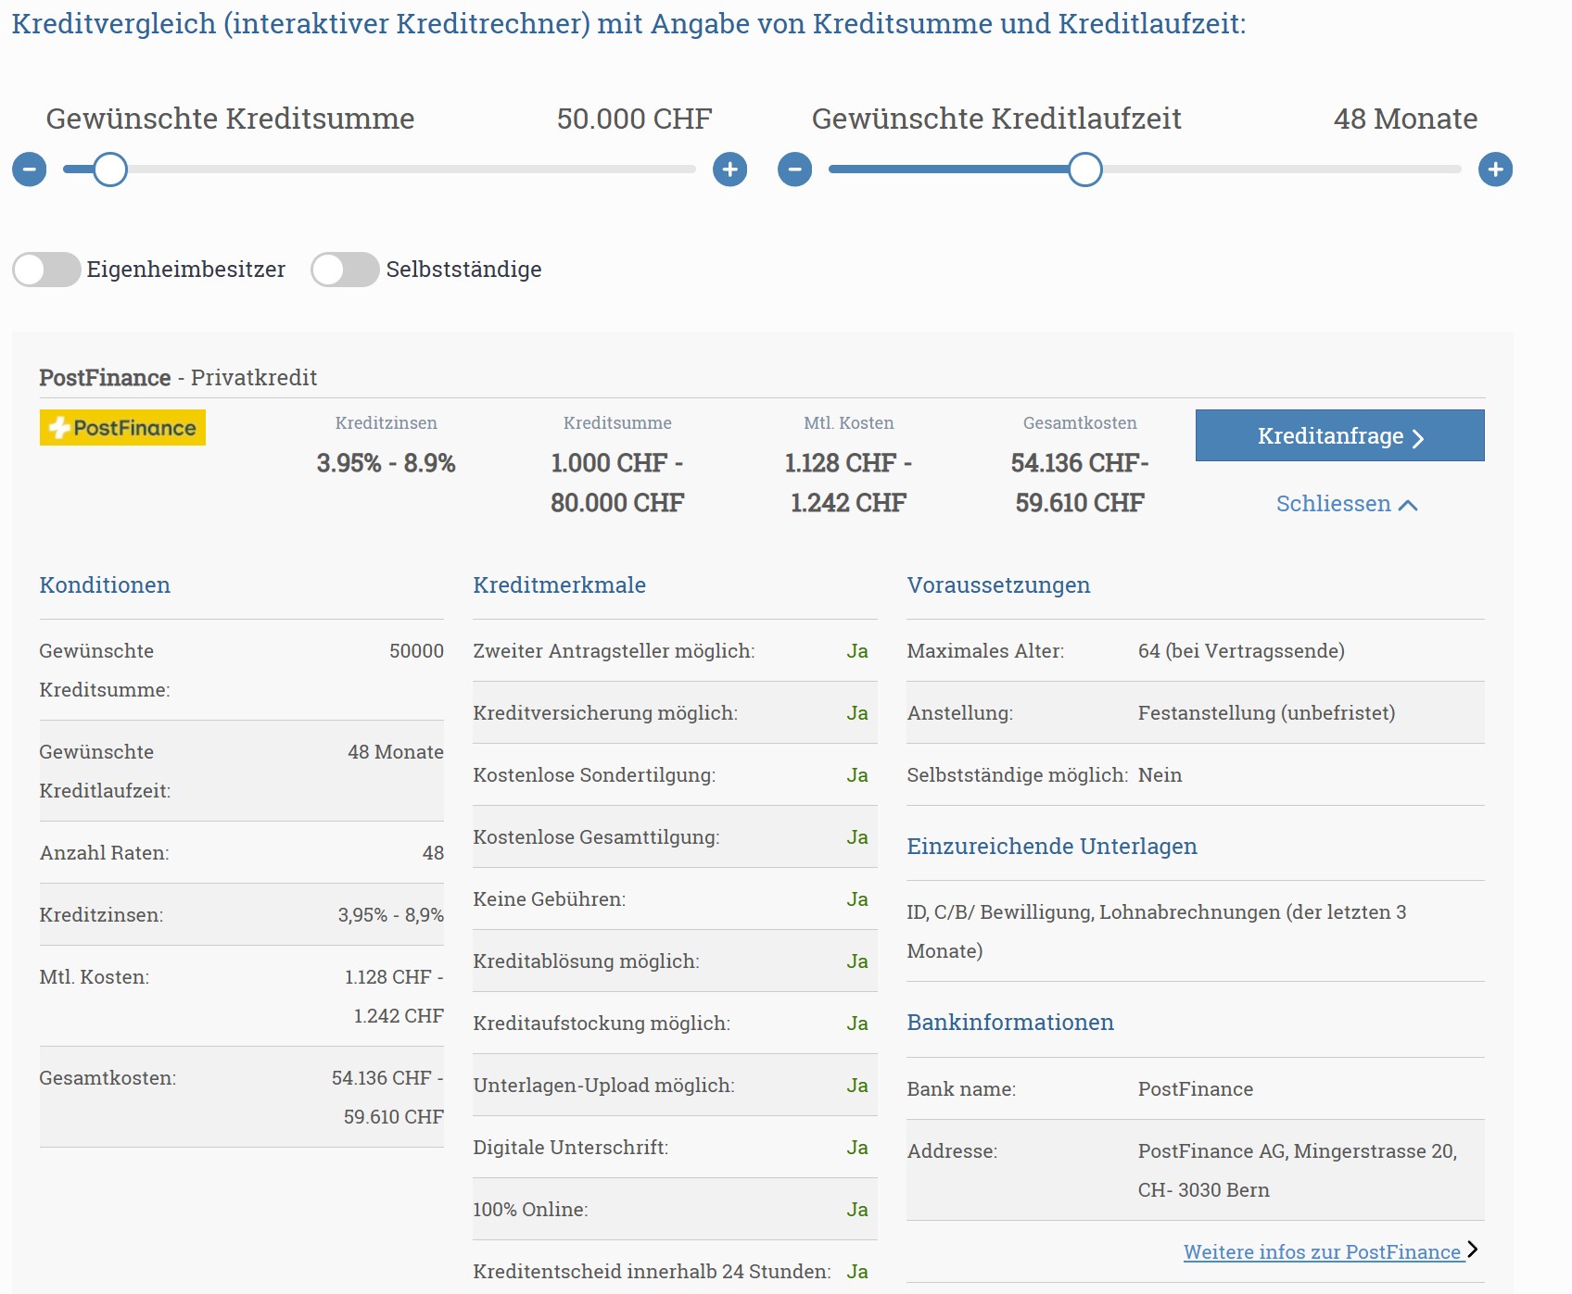Collapse details via Schliessen
The height and width of the screenshot is (1294, 1572).
(1333, 504)
